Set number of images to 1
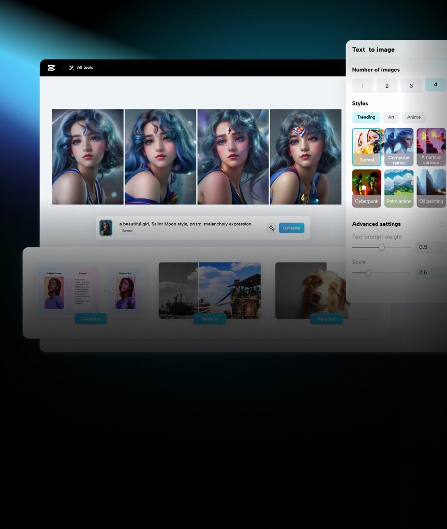The image size is (447, 529). [x=362, y=85]
